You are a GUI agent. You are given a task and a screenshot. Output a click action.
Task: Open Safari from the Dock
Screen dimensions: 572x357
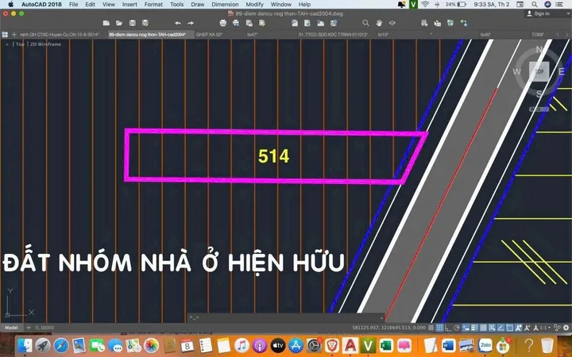tap(61, 345)
